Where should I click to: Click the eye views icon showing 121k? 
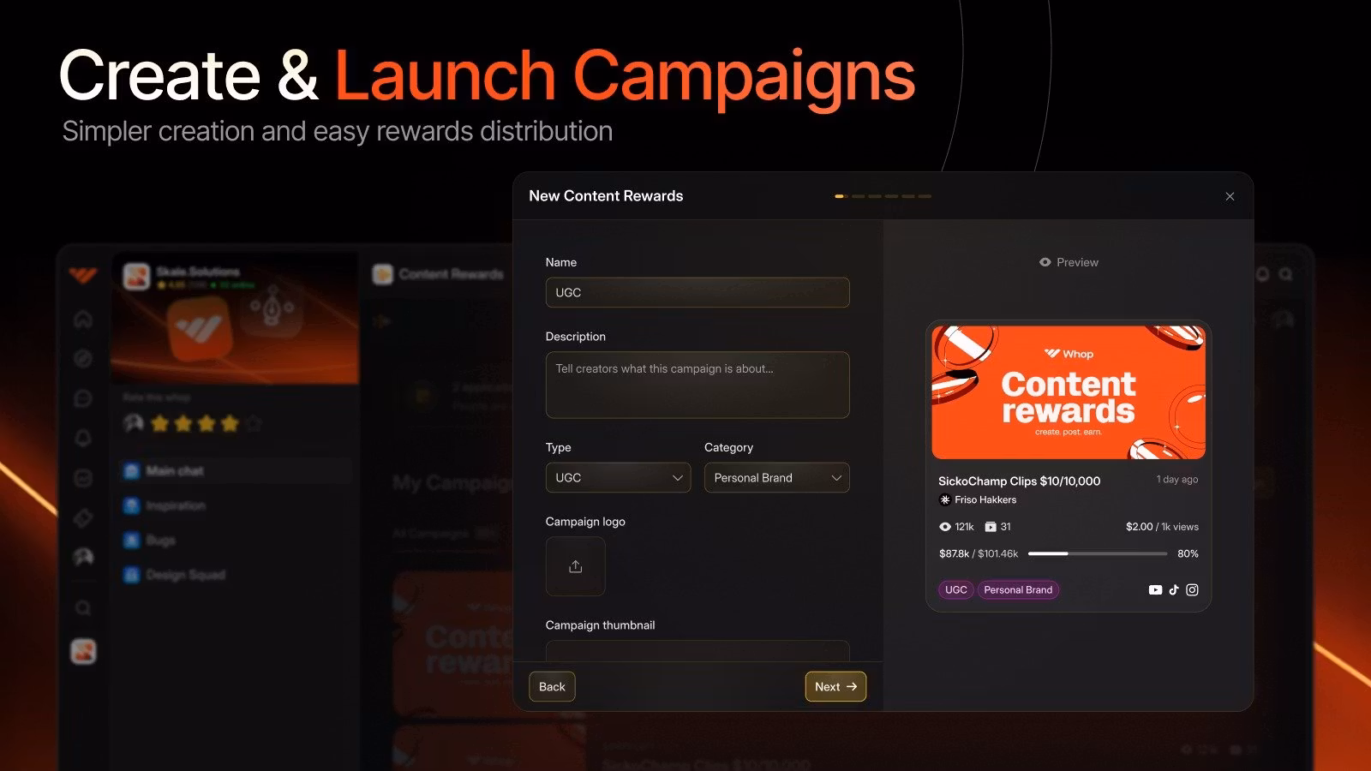pyautogui.click(x=945, y=527)
